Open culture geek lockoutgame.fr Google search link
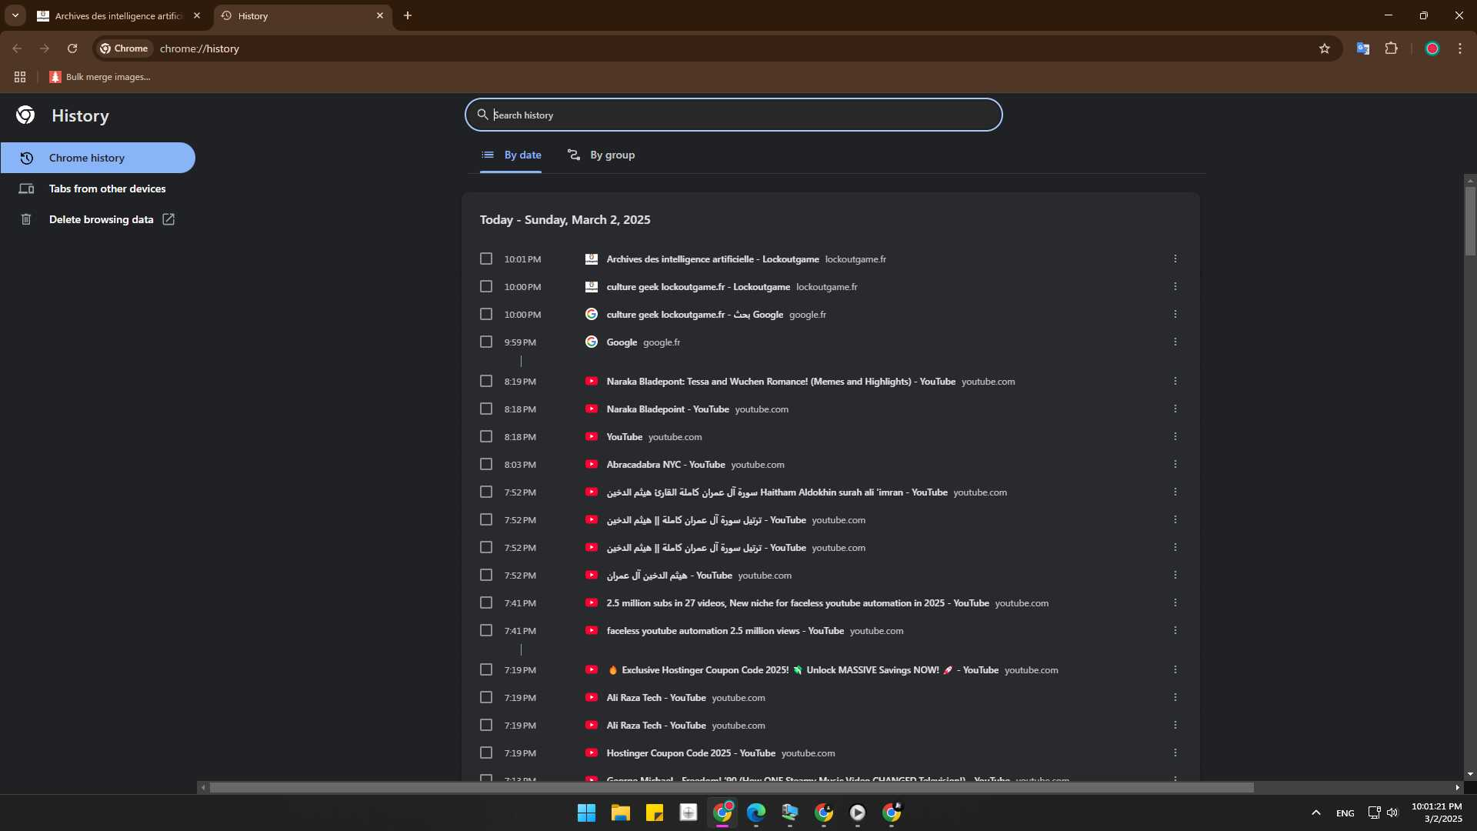The image size is (1477, 831). click(x=695, y=315)
